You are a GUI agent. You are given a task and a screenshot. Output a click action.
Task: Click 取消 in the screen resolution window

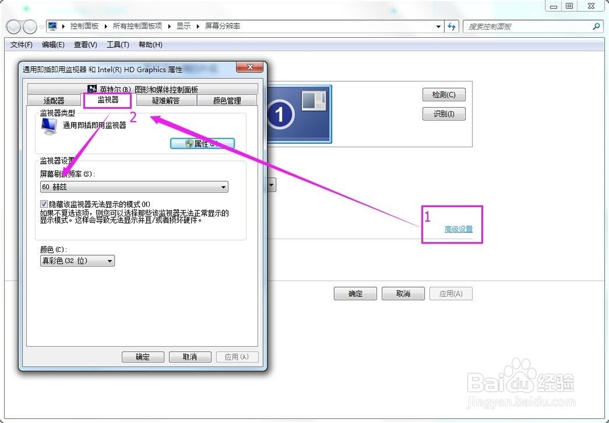pos(403,293)
